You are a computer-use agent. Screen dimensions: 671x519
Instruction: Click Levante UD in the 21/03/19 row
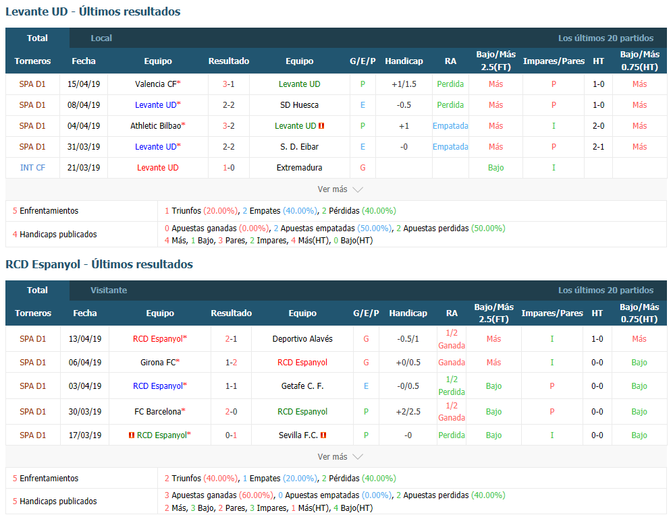tap(157, 168)
